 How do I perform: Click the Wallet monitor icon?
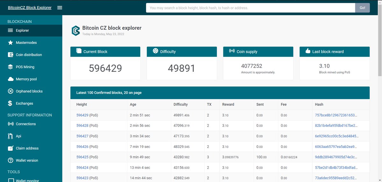11,181
